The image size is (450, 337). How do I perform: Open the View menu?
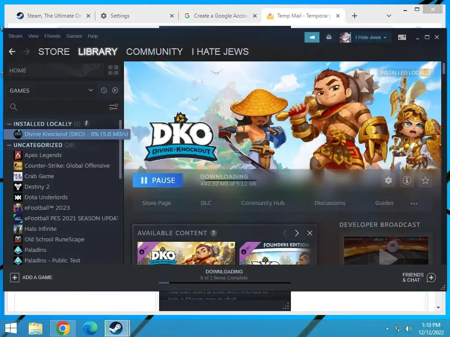(x=33, y=36)
